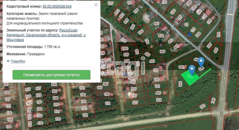Select parcel labeled 765
This screenshot has height=130, width=239.
(x=213, y=101)
